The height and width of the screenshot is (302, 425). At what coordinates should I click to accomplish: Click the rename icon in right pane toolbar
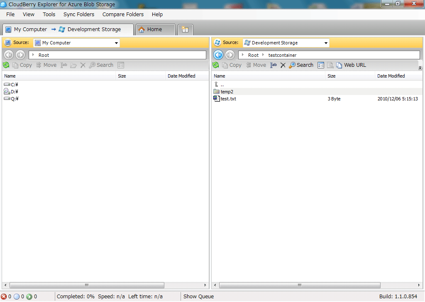[274, 65]
